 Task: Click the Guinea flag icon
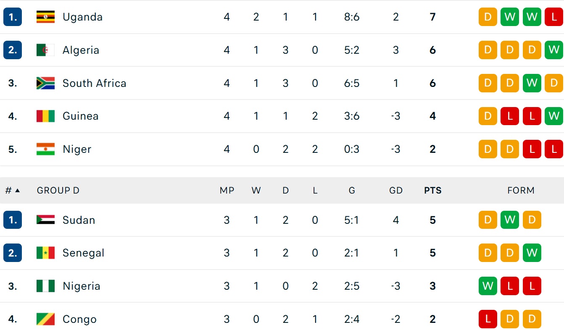[45, 116]
